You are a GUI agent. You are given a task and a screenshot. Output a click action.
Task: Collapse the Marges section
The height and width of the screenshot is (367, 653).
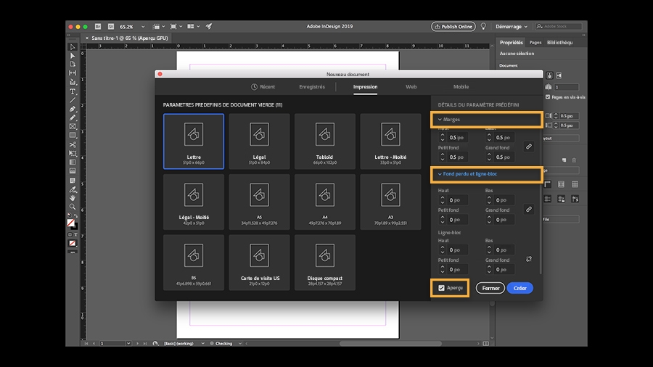440,120
